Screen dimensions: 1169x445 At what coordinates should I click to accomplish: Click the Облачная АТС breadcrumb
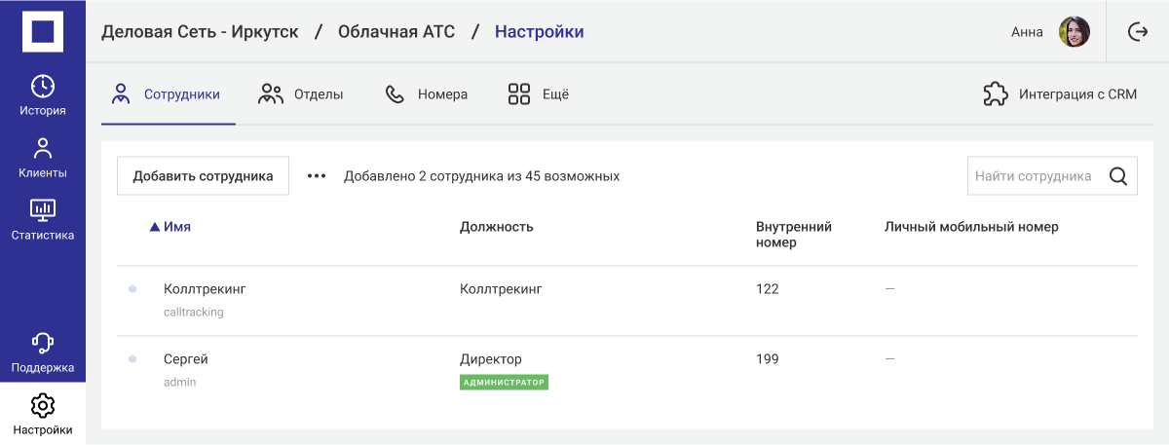coord(396,31)
